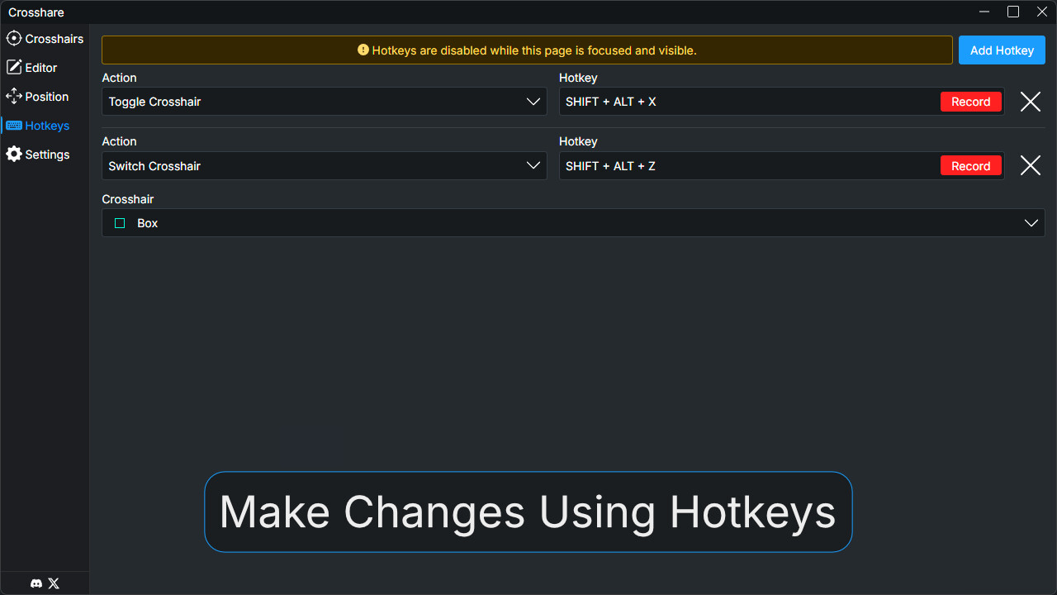Record new hotkey for Toggle Crosshair
The width and height of the screenshot is (1057, 595).
(970, 102)
